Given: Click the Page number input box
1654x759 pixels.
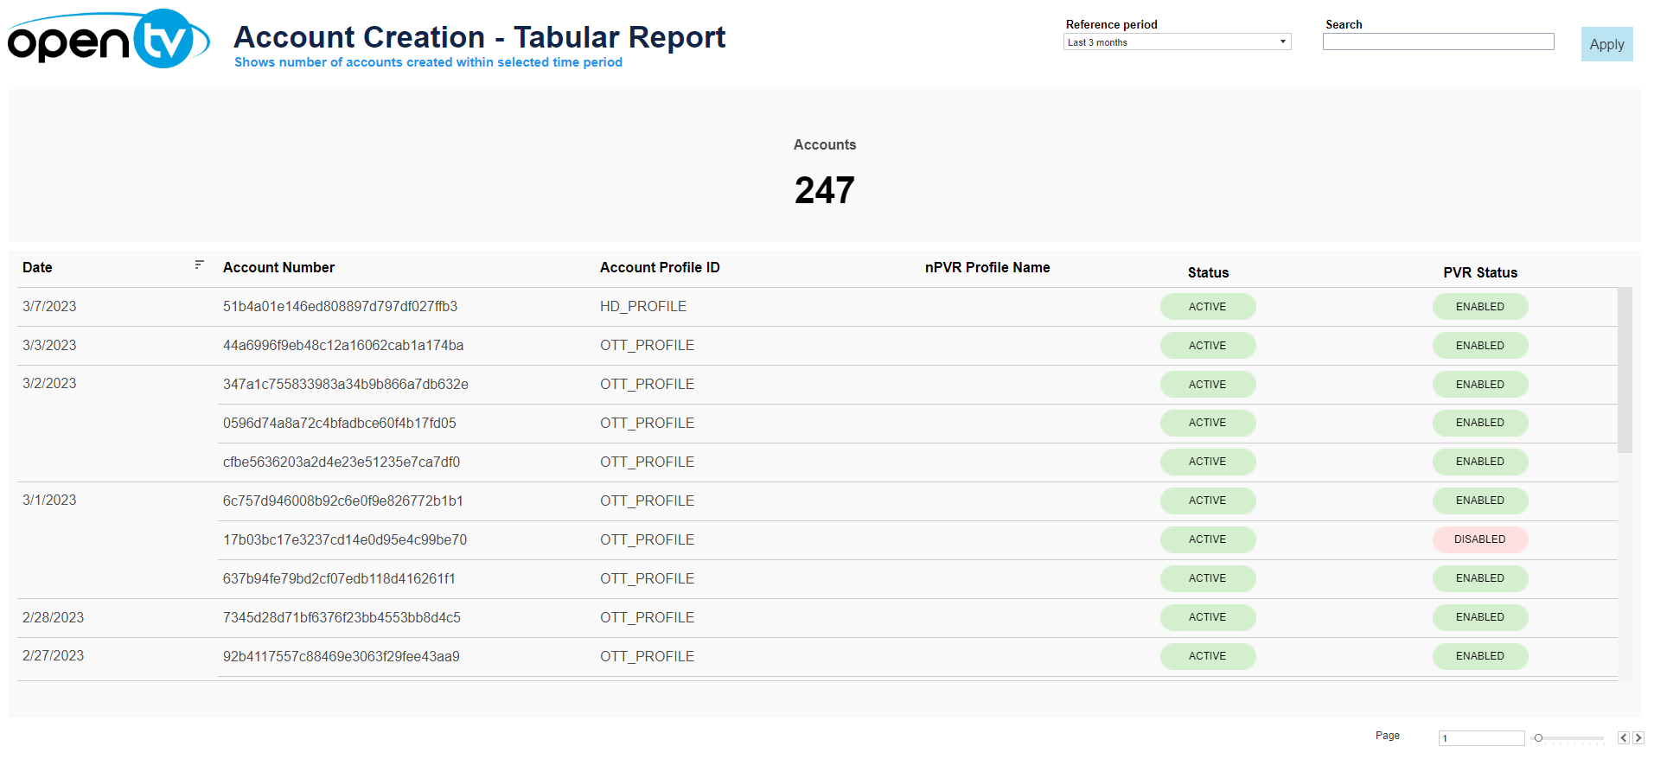Looking at the screenshot, I should 1480,738.
